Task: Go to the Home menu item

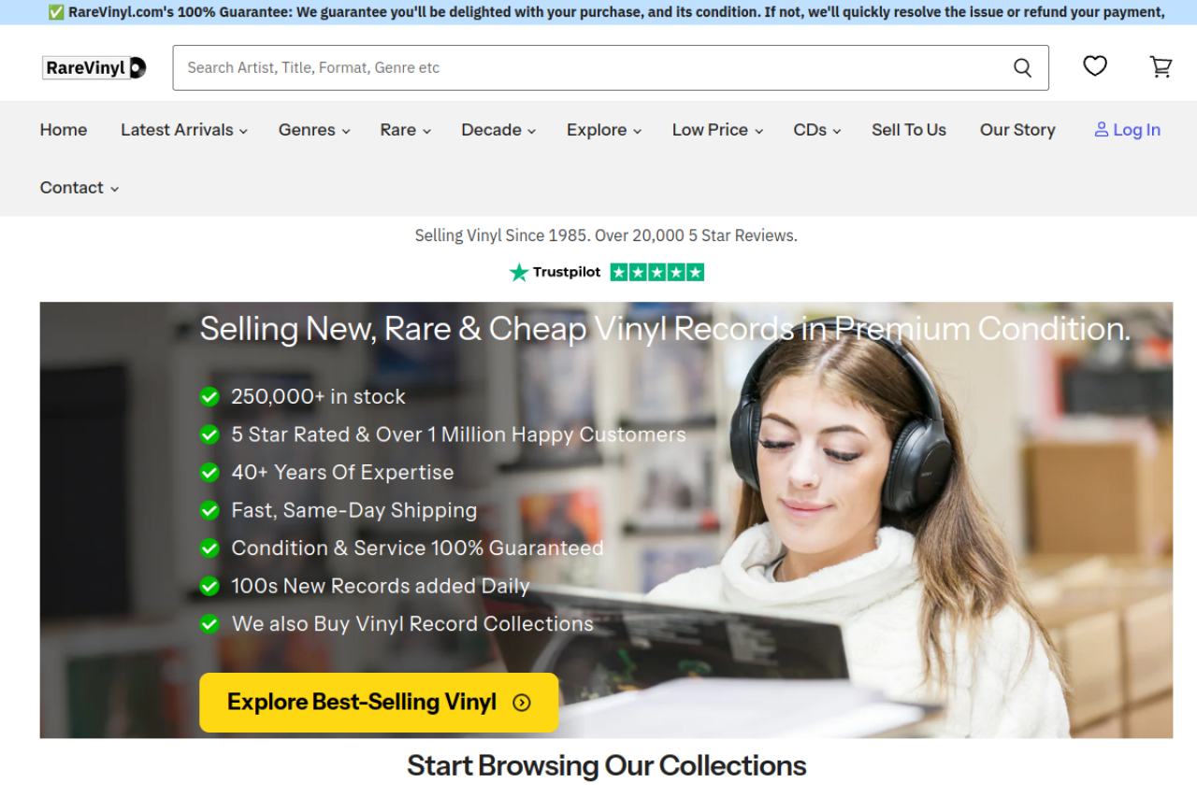Action: click(x=64, y=130)
